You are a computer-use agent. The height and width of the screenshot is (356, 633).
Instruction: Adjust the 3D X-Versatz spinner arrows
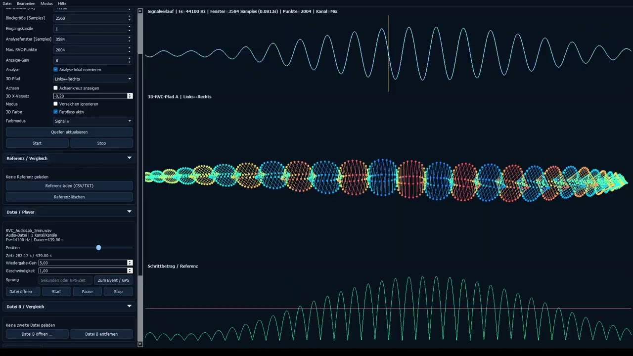pyautogui.click(x=130, y=96)
